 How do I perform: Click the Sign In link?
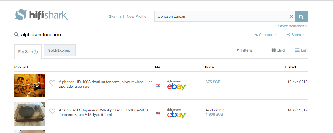[115, 16]
